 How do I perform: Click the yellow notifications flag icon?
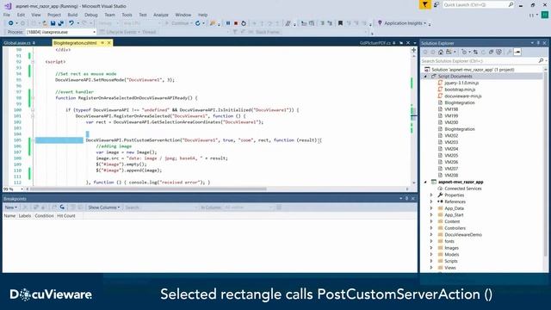coord(424,4)
